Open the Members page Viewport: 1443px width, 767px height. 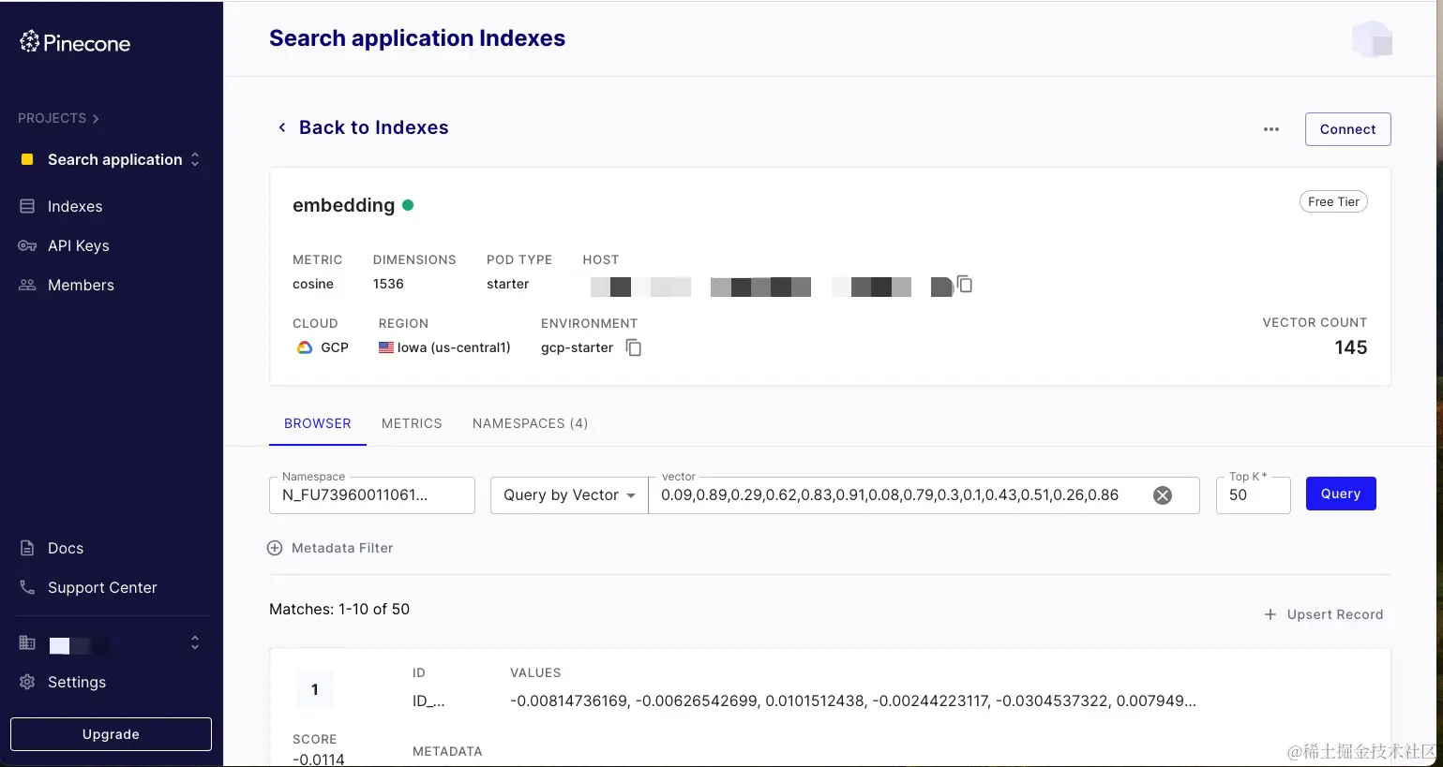click(x=81, y=285)
